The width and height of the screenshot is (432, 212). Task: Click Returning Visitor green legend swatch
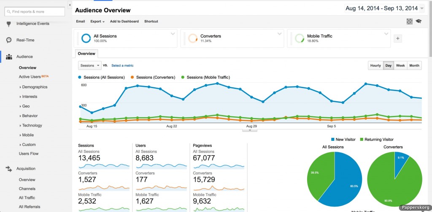tap(362, 140)
